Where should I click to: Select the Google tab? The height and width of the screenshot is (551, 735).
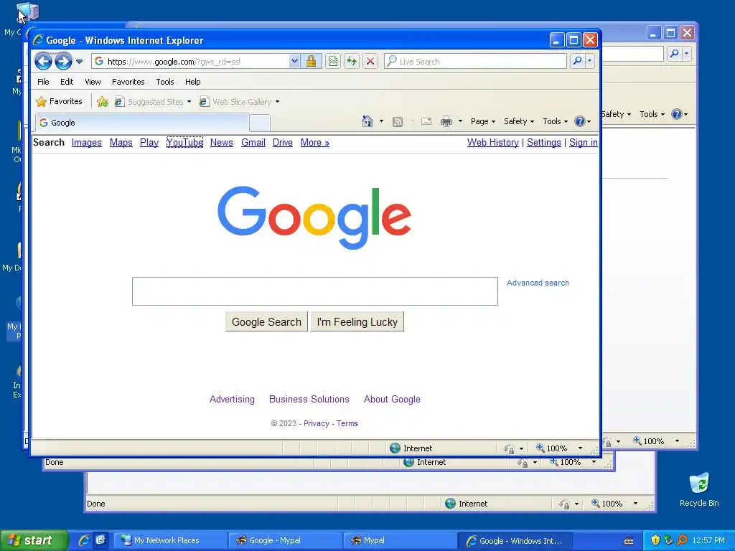[143, 123]
